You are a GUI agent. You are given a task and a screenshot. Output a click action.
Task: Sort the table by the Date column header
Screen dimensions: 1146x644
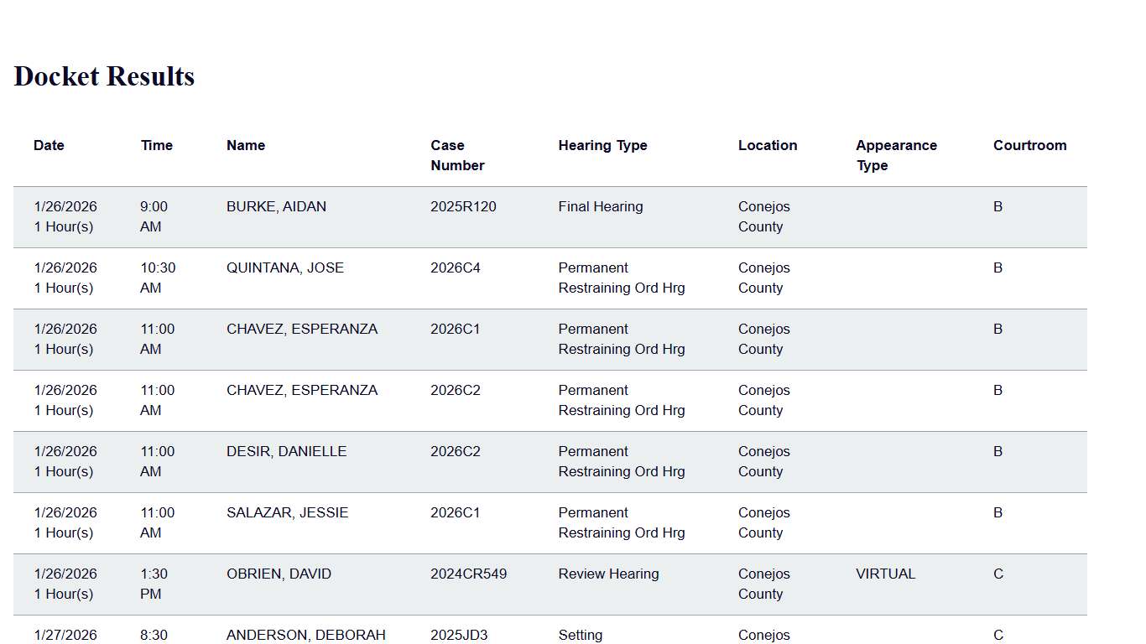pyautogui.click(x=49, y=145)
